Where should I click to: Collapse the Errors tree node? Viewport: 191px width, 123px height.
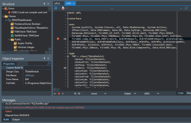click(3, 8)
